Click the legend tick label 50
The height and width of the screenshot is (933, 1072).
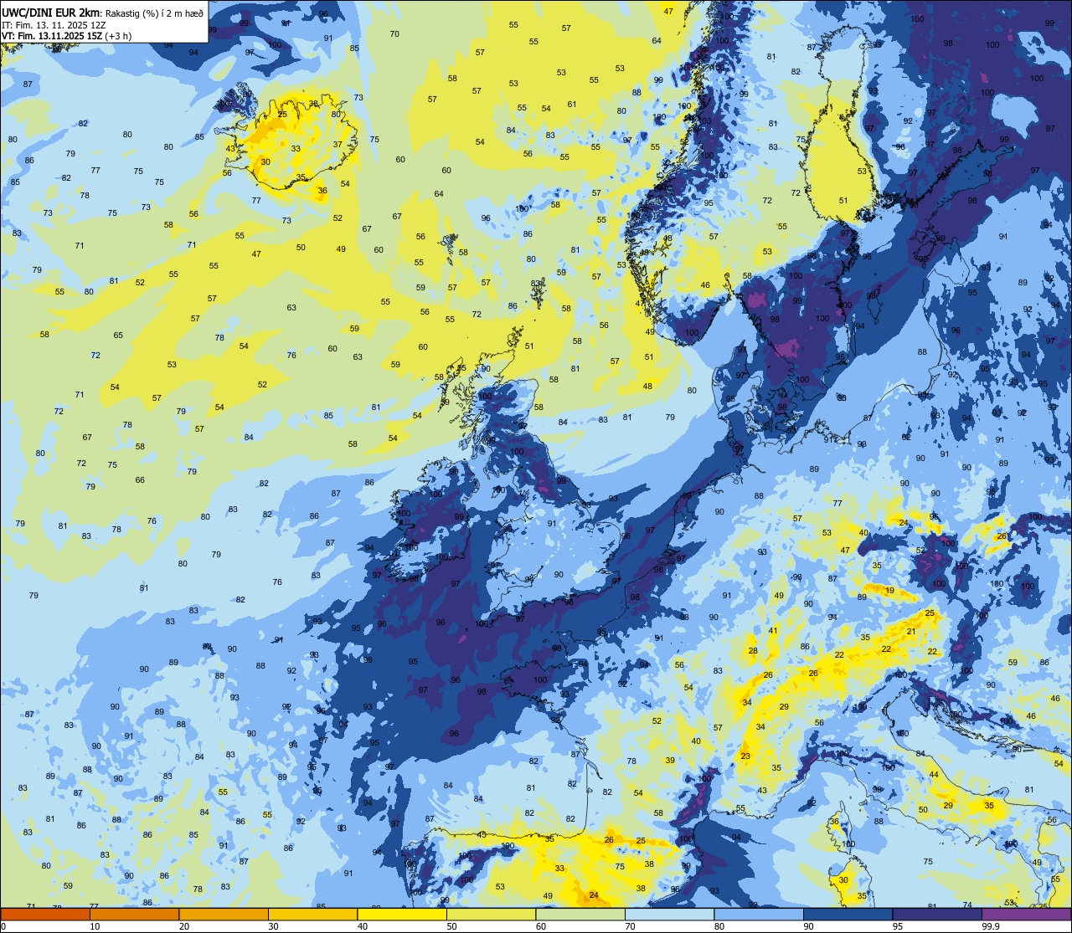(451, 926)
